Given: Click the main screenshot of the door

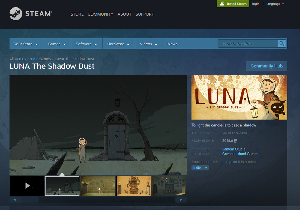Looking at the screenshot, I should (x=98, y=125).
